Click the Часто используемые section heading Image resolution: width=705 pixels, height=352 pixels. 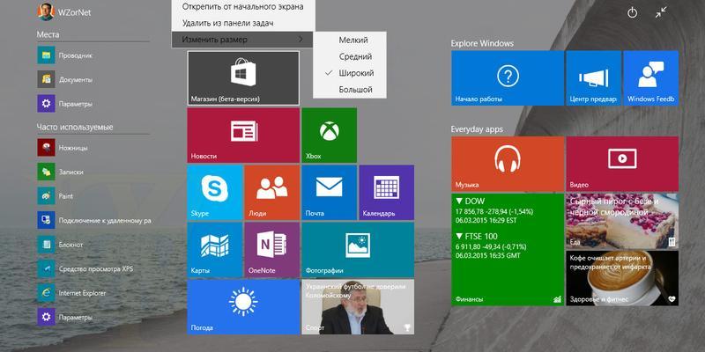[x=75, y=127]
